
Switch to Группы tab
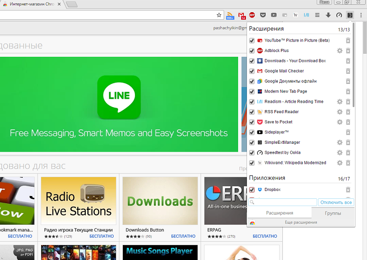pos(333,213)
